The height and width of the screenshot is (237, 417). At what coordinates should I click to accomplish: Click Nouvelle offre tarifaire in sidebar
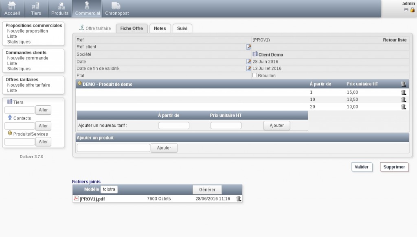pos(29,85)
